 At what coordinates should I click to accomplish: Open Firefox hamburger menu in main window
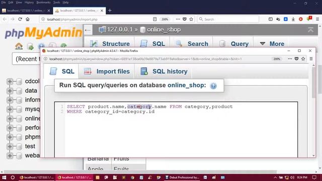point(317,19)
